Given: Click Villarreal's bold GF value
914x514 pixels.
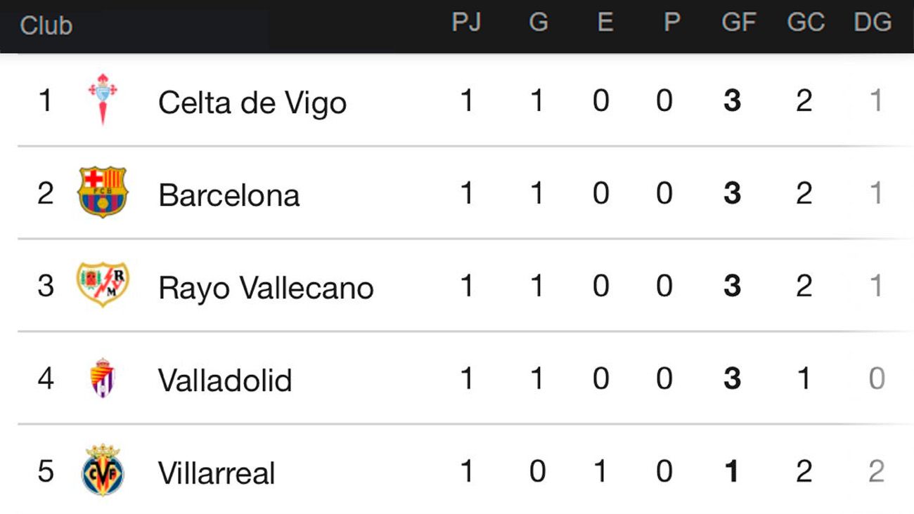Looking at the screenshot, I should click(732, 471).
